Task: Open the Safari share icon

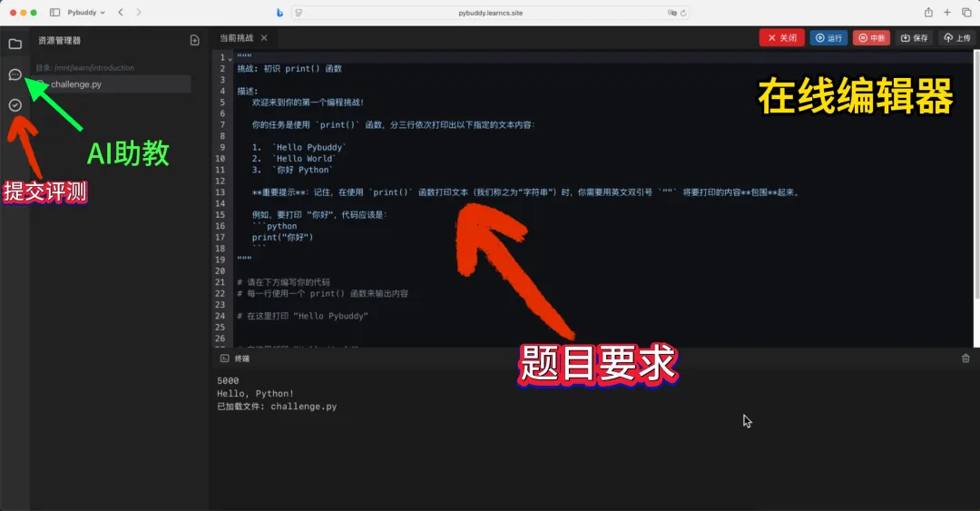Action: (x=929, y=13)
